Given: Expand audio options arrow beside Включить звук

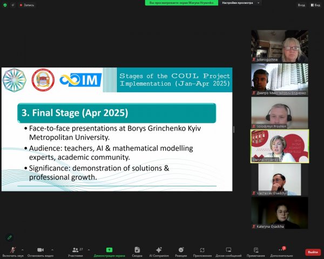Looking at the screenshot, I should coord(25,249).
